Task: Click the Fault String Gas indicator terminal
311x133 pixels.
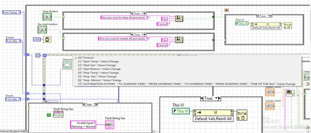Action: 110,125
